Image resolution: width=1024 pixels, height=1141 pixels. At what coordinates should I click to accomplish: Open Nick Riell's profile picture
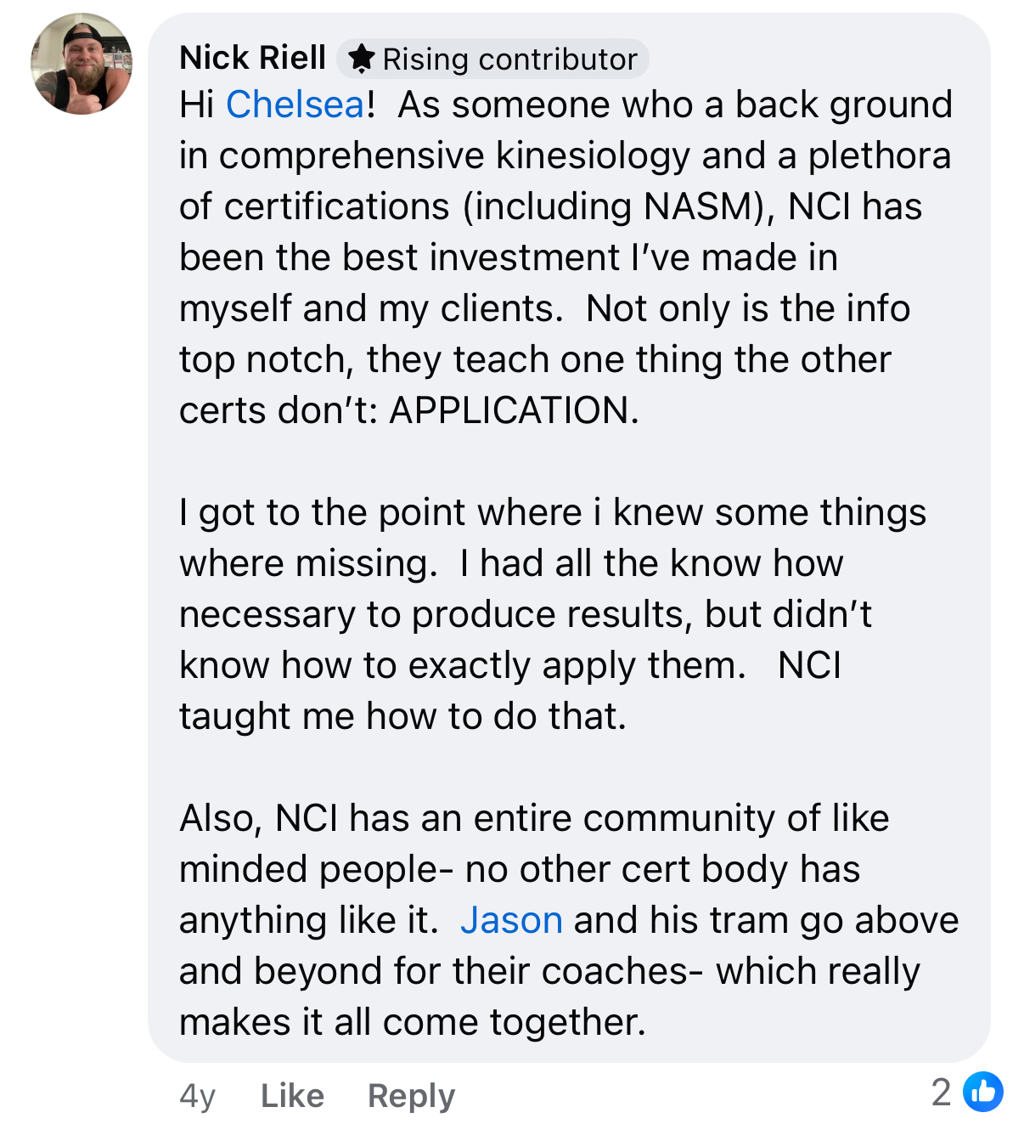click(82, 64)
